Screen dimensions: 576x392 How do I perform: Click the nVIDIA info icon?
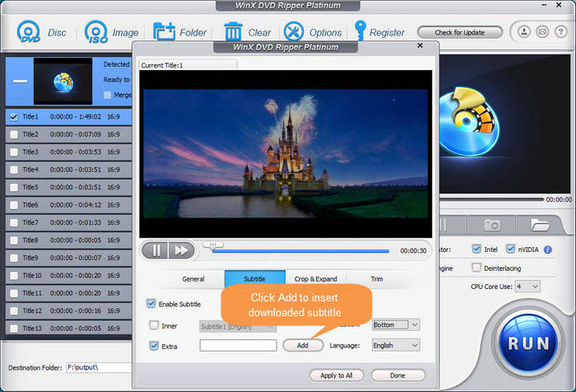(x=548, y=250)
